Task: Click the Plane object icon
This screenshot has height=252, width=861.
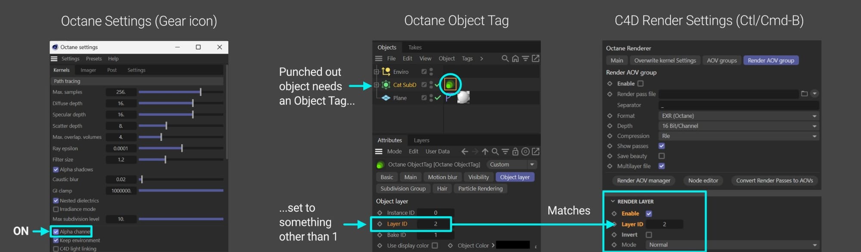Action: [386, 98]
